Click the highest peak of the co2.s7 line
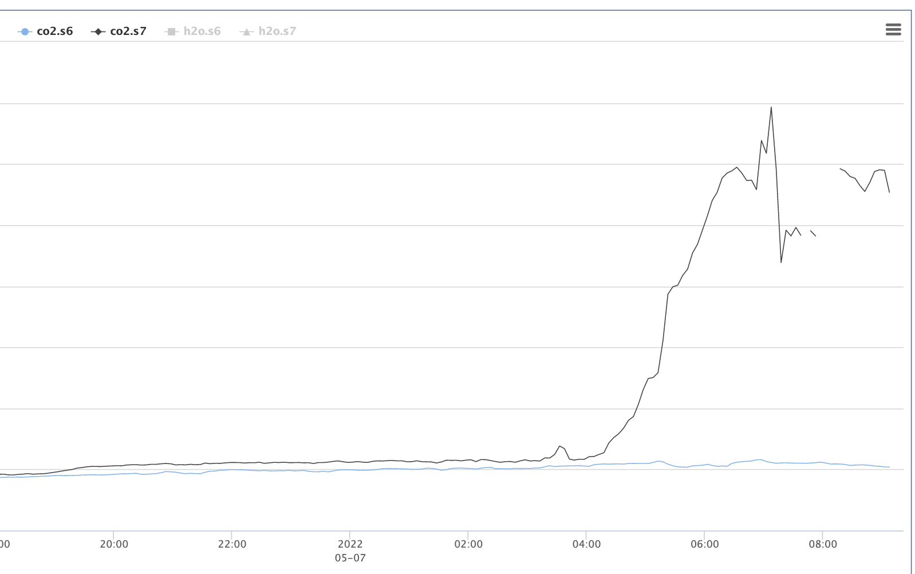Image resolution: width=915 pixels, height=574 pixels. click(771, 108)
